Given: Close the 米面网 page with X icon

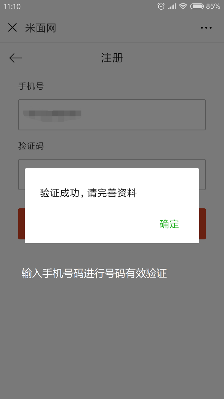Looking at the screenshot, I should (x=12, y=27).
